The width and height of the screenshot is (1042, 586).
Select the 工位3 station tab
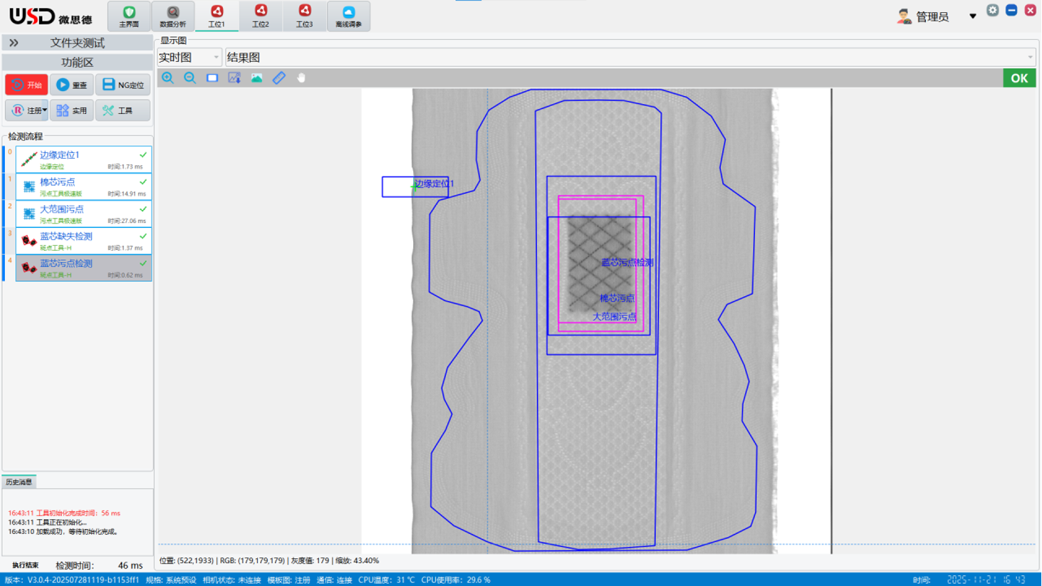(x=305, y=16)
